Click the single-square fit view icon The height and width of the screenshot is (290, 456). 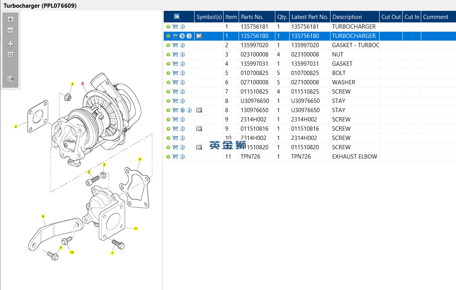pos(10,55)
